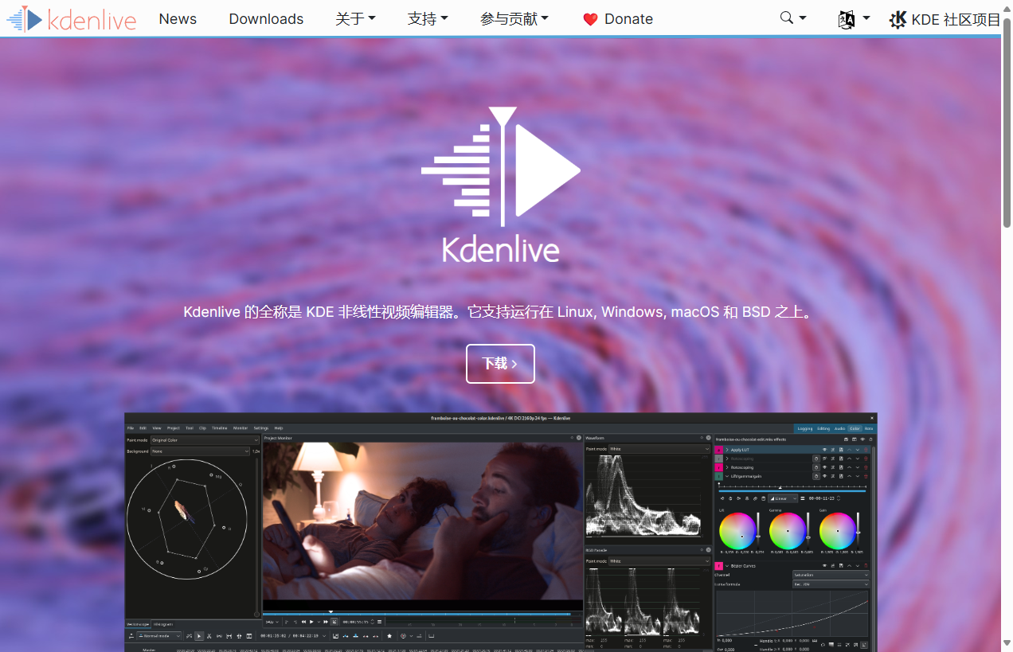Toggle keyframes on the Lift/gamma/gain effect

tap(816, 476)
